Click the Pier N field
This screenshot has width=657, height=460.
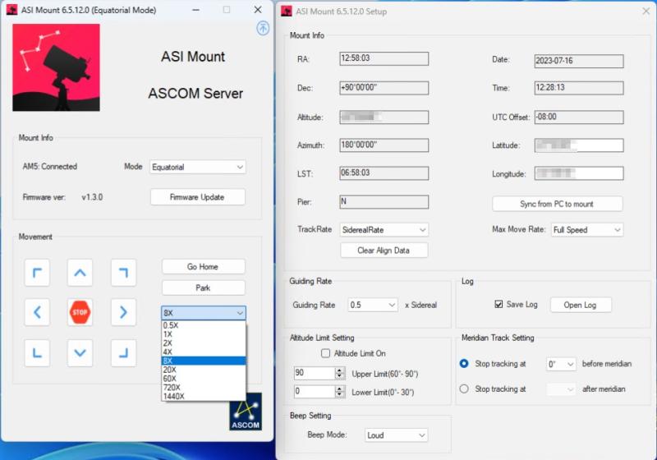(384, 202)
